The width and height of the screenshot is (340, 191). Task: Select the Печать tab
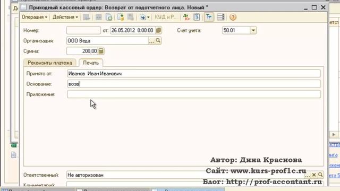91,63
